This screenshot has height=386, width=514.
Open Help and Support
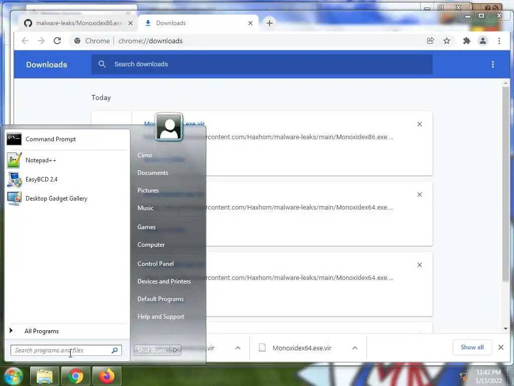[161, 317]
